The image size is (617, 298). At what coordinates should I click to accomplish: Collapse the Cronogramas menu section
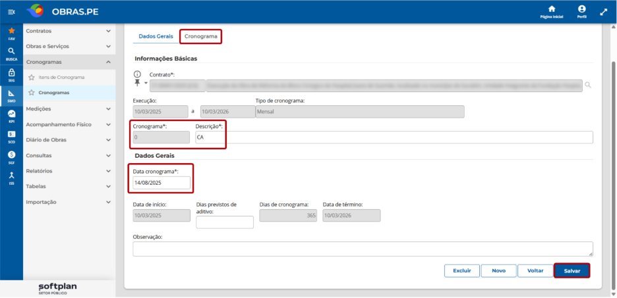(x=69, y=62)
